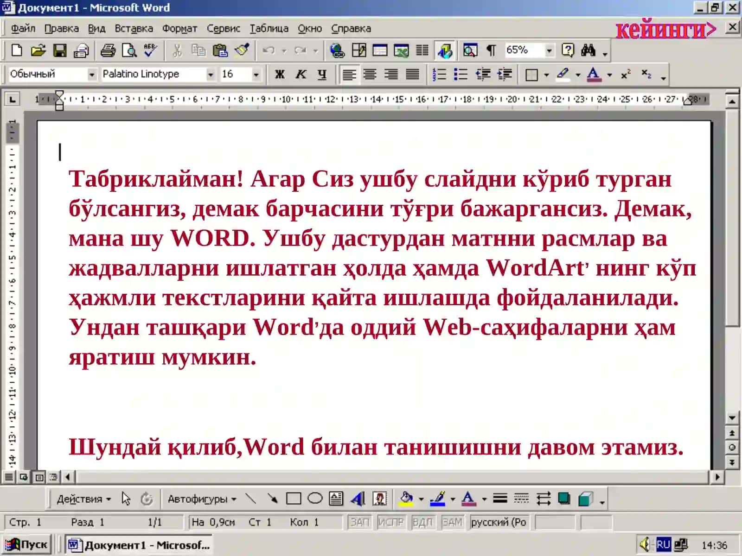Set text columns layout
The width and height of the screenshot is (742, 556).
422,50
